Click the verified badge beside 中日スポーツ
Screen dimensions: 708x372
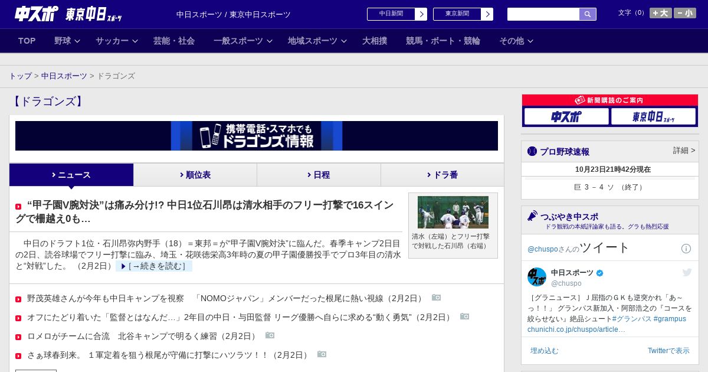pos(600,273)
